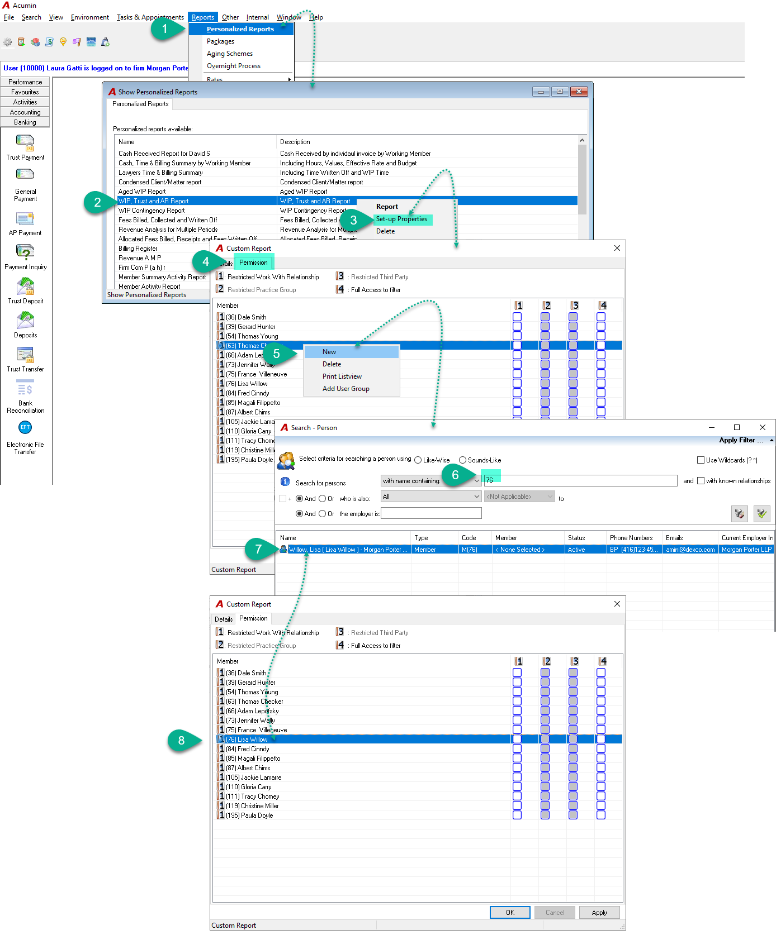Image resolution: width=776 pixels, height=935 pixels.
Task: Select Or radio on the who is also row
Action: tap(322, 499)
